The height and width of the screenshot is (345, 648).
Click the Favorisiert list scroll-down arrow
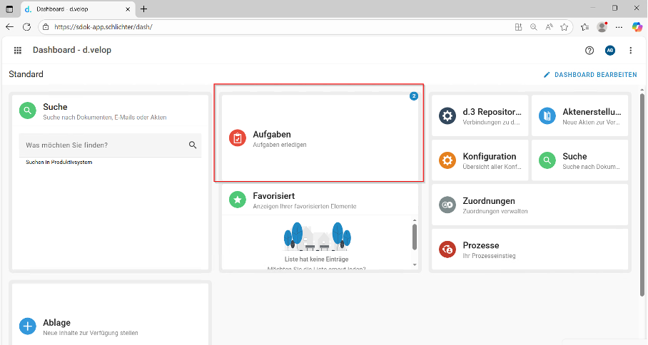tap(415, 265)
